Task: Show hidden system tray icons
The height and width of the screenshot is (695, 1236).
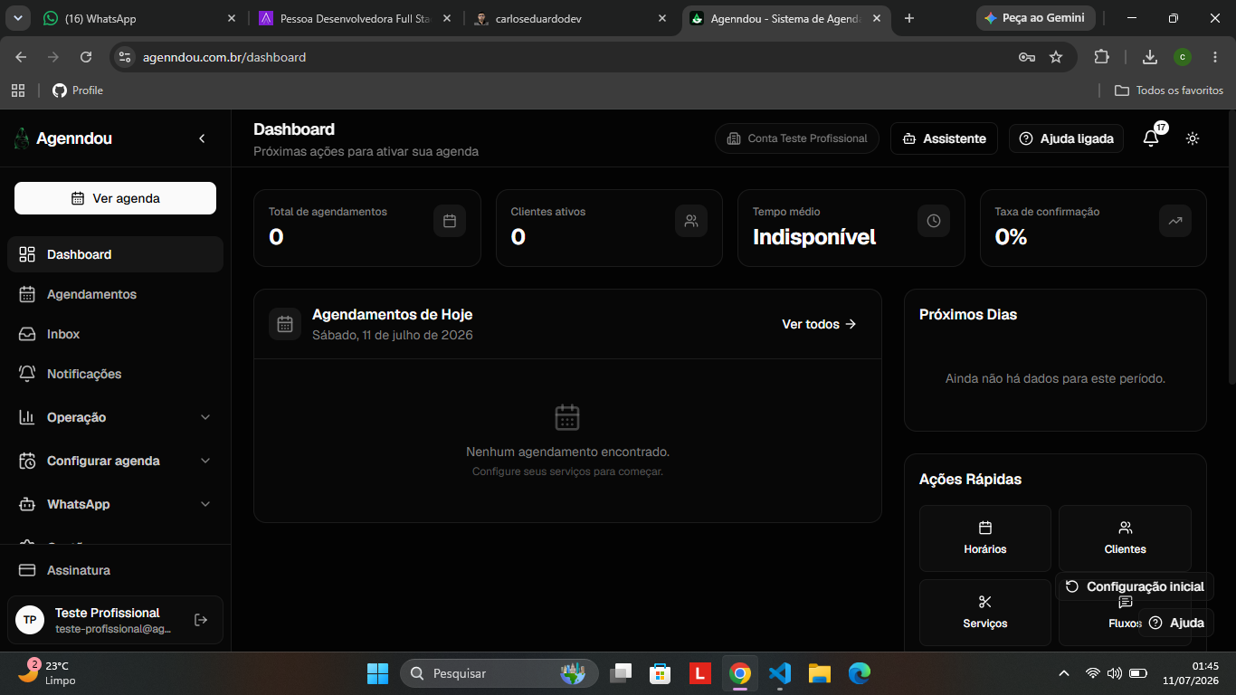Action: 1064,673
